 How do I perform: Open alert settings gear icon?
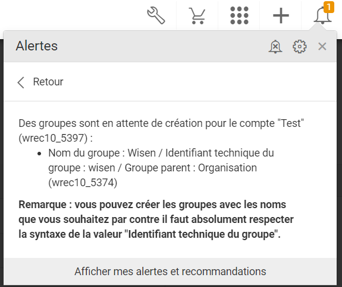299,46
